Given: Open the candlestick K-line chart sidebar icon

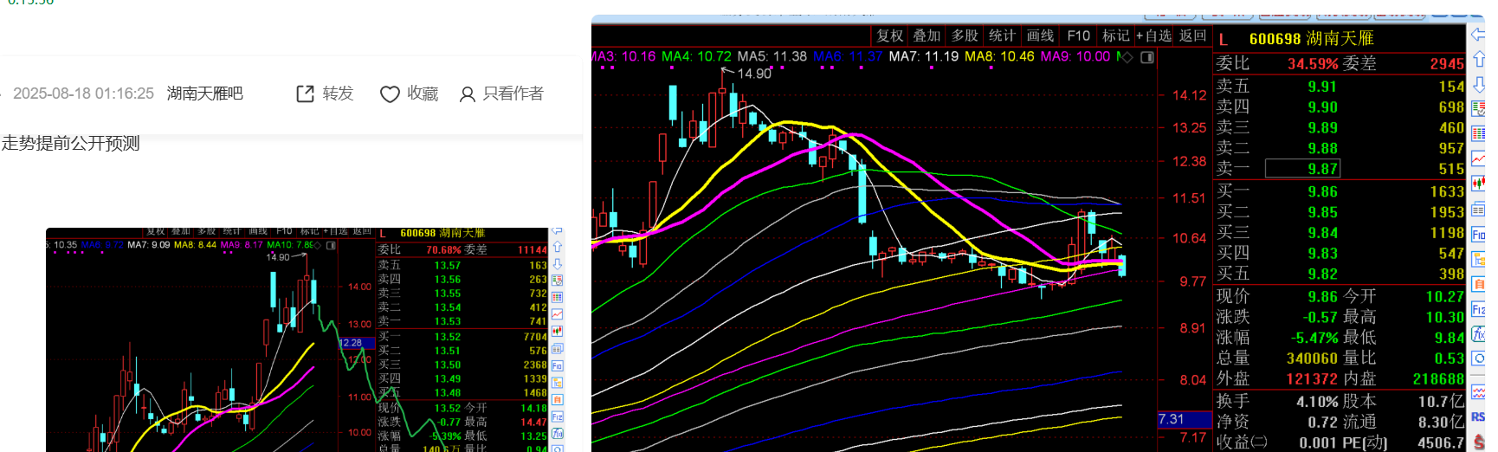Looking at the screenshot, I should (1478, 183).
